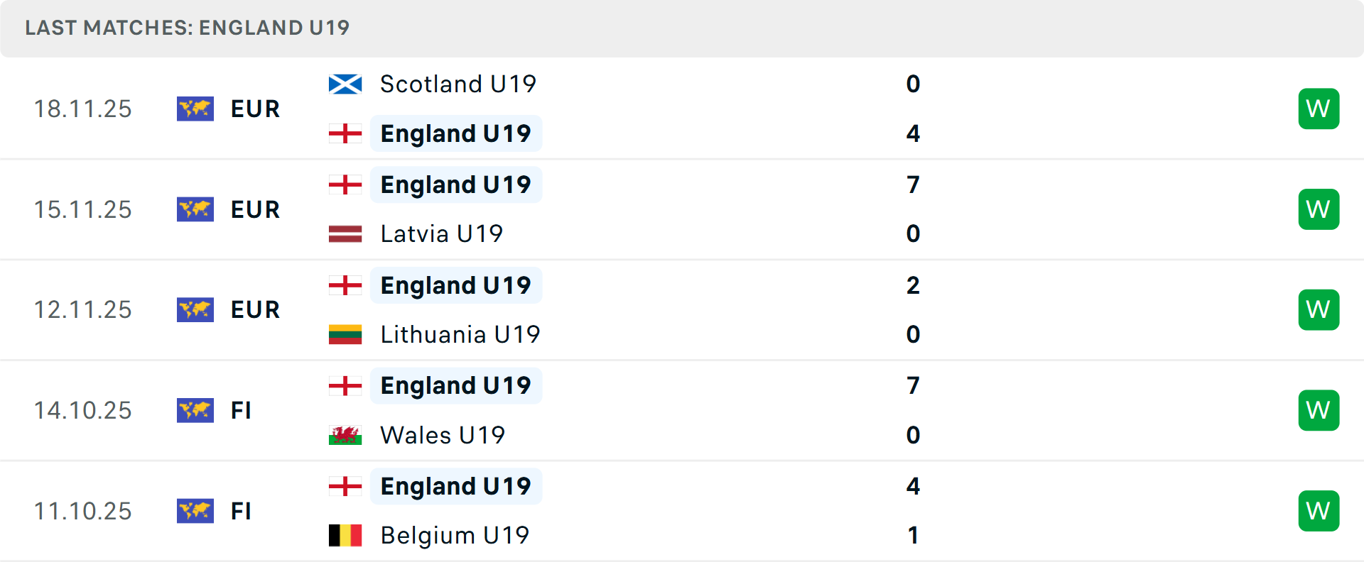Click the competition icon for 18.11.25 match
Viewport: 1364px width, 562px height.
click(195, 109)
